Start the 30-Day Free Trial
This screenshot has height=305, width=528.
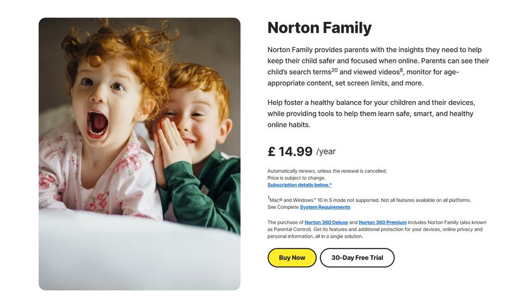[x=357, y=258]
